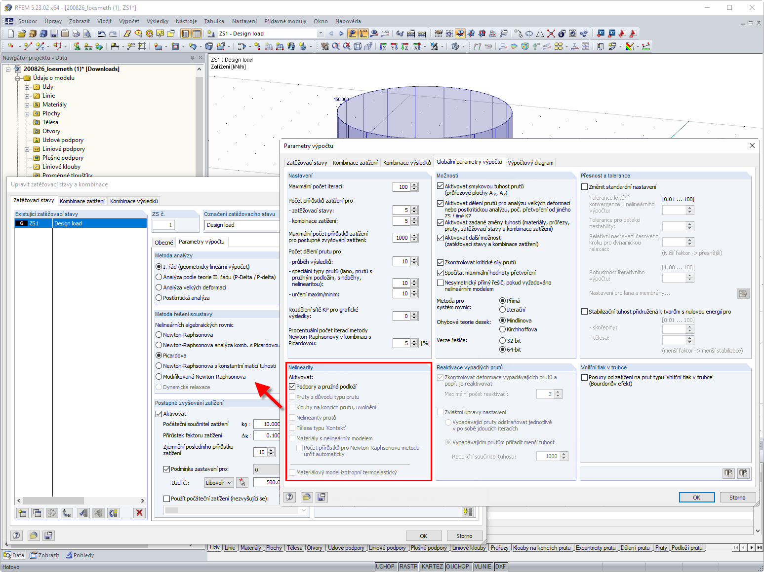Switch to the Výpočtový diagram tab
This screenshot has width=764, height=572.
pyautogui.click(x=530, y=163)
